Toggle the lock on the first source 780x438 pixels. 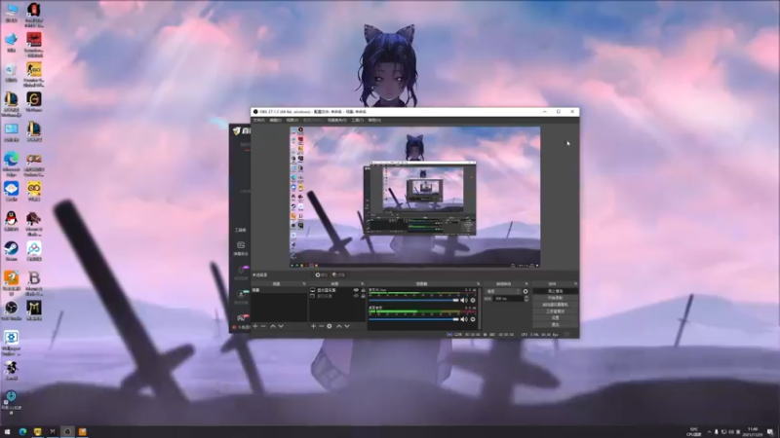tap(363, 290)
